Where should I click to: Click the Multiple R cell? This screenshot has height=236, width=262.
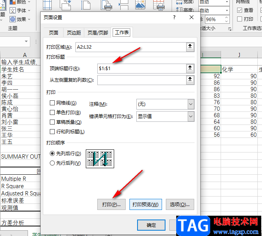pyautogui.click(x=20, y=179)
